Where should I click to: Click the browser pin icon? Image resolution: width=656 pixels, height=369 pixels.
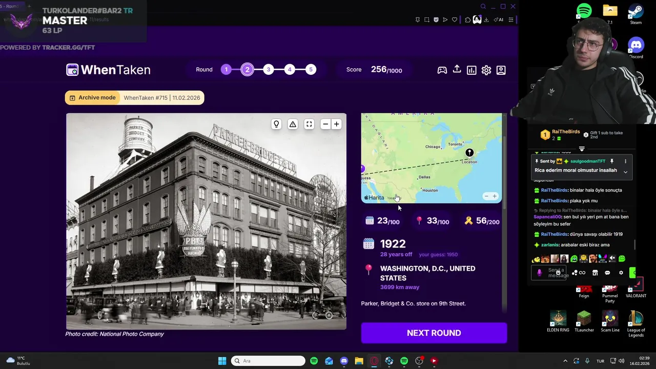click(418, 20)
